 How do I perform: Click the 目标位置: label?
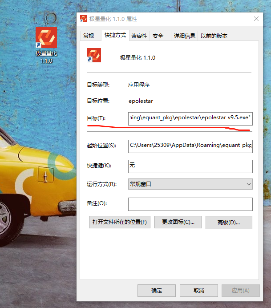point(98,101)
